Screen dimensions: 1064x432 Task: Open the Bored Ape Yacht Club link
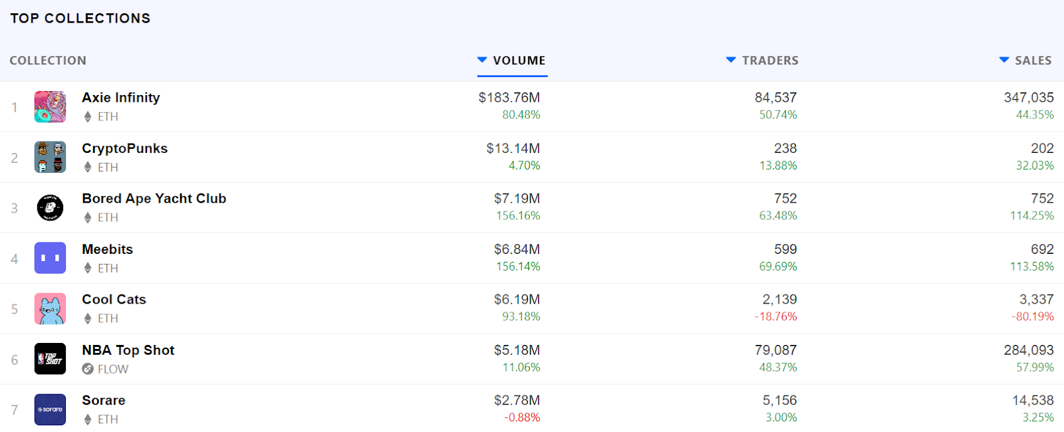click(154, 199)
